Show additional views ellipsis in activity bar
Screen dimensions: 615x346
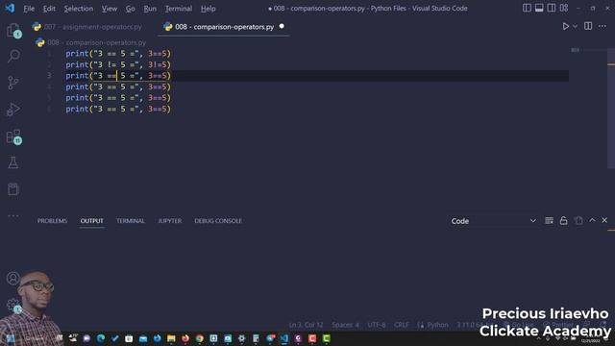[x=13, y=215]
